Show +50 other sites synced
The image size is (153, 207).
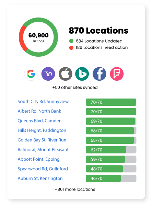point(75,88)
